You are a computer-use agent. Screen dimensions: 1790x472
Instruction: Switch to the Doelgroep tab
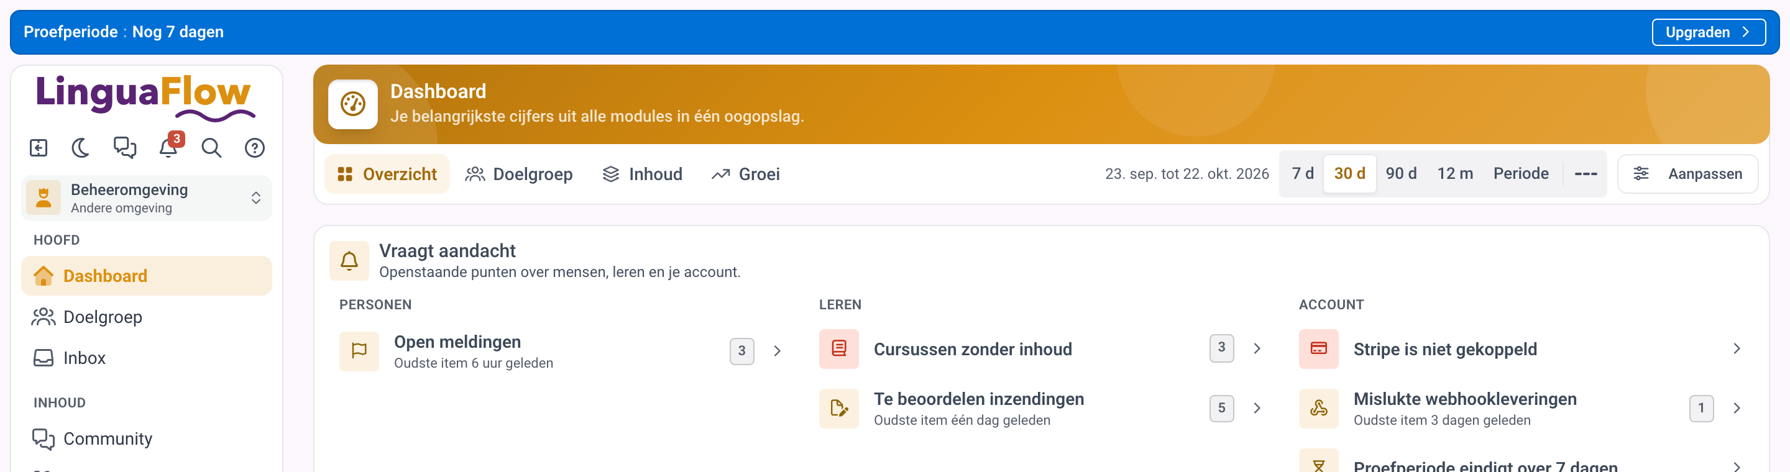tap(519, 175)
